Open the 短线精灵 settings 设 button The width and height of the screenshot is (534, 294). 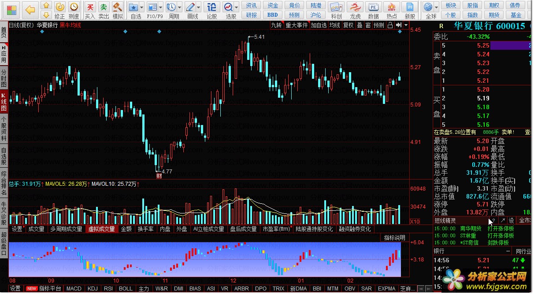(511, 220)
